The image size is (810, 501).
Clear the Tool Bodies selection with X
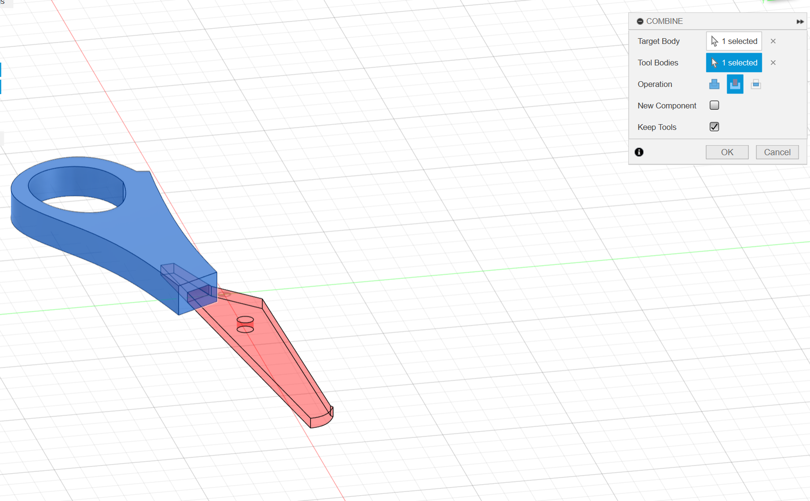(773, 63)
